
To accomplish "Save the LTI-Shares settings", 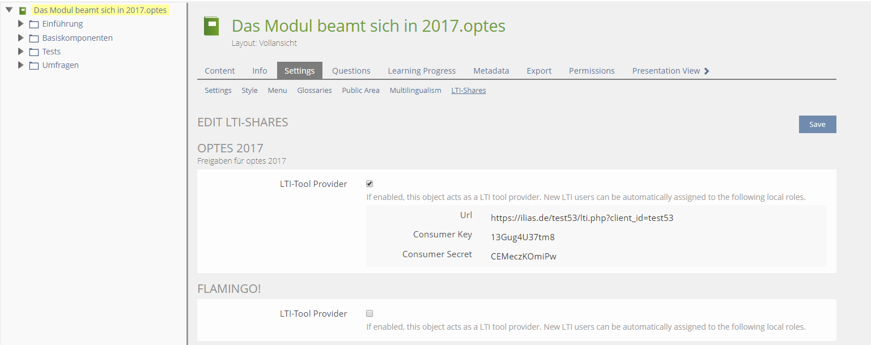I will tap(817, 125).
